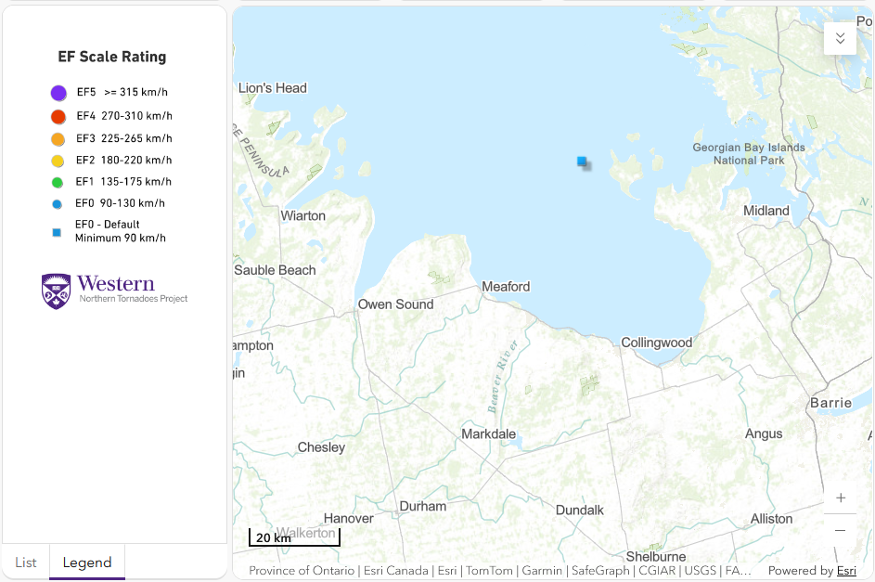Click the map attribution text bar
The width and height of the screenshot is (875, 582).
(x=499, y=570)
